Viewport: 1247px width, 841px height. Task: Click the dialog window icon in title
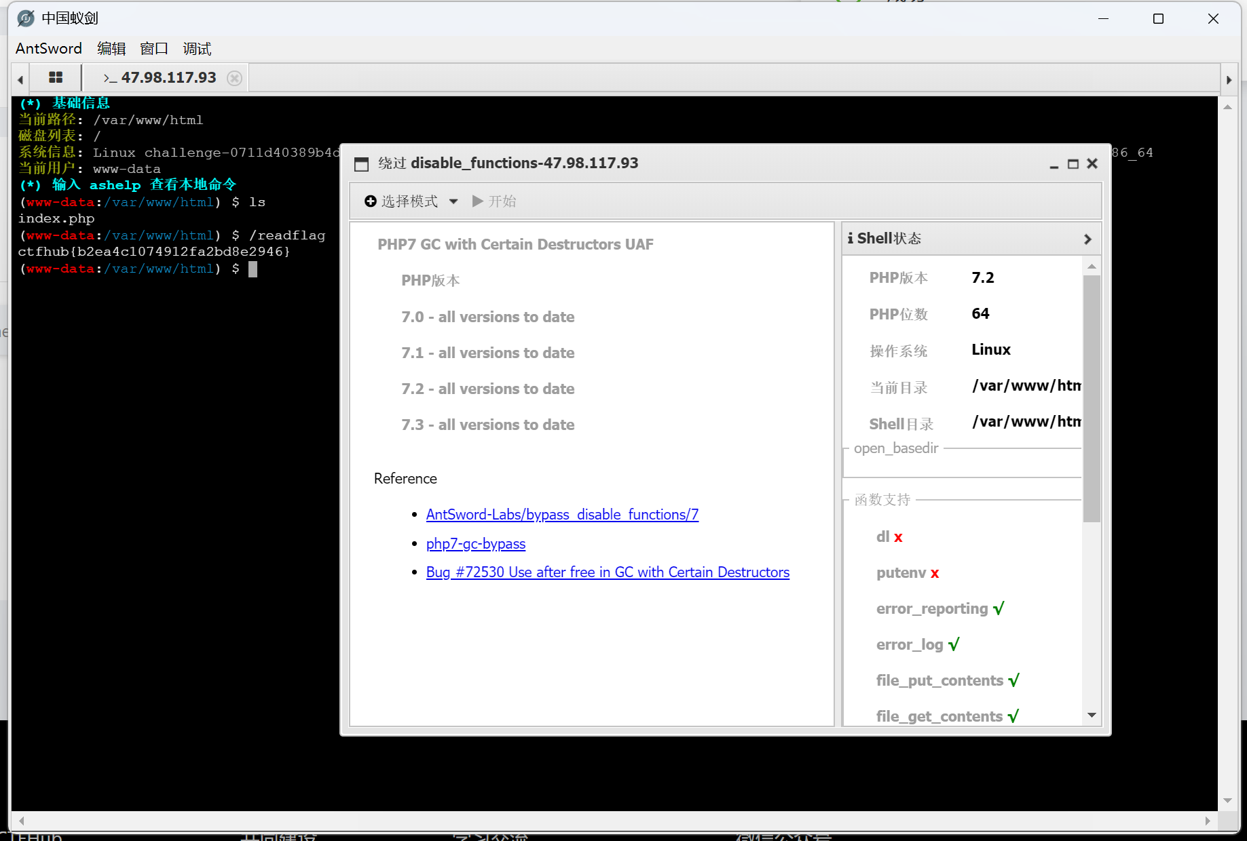click(362, 164)
